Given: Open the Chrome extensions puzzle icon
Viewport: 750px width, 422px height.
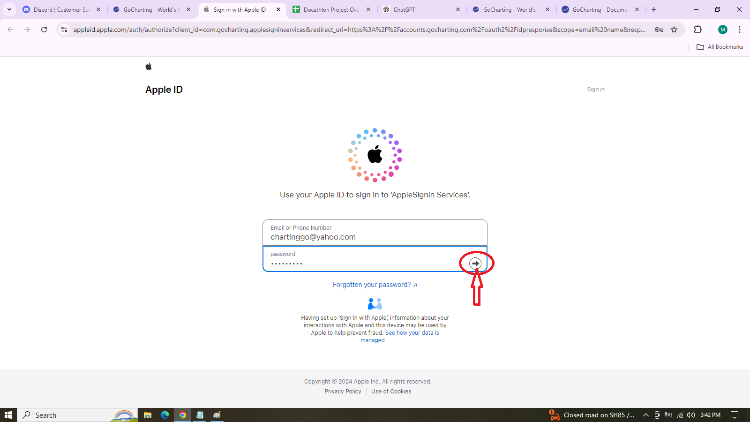Looking at the screenshot, I should pyautogui.click(x=697, y=30).
